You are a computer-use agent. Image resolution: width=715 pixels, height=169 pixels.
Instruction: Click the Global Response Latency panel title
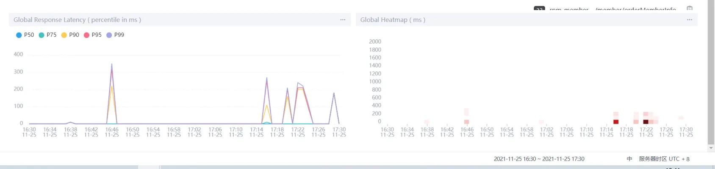[77, 20]
